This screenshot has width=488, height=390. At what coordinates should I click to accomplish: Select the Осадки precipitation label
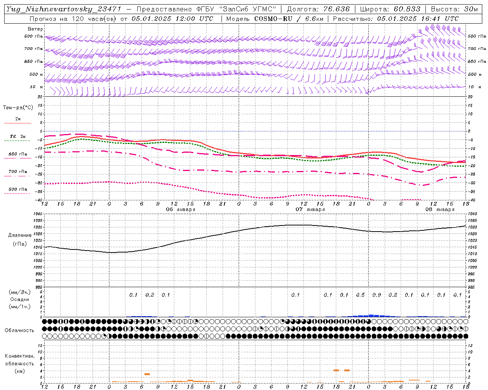click(19, 299)
